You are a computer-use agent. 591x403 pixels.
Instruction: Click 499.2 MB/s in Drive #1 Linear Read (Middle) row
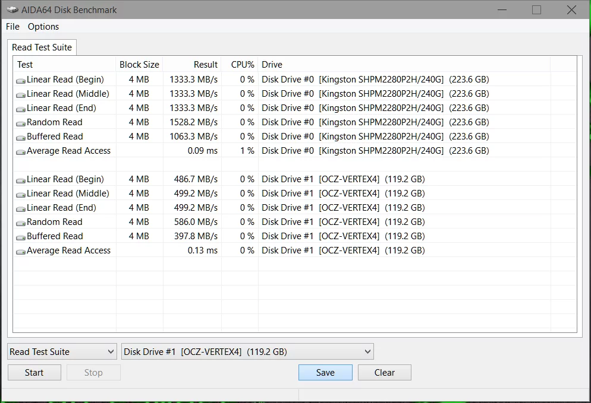(x=196, y=193)
